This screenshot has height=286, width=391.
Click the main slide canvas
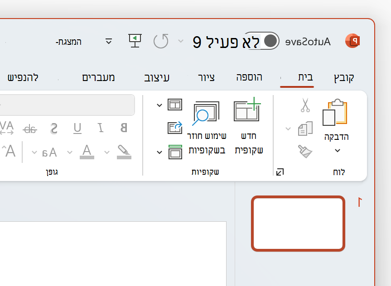point(113,253)
